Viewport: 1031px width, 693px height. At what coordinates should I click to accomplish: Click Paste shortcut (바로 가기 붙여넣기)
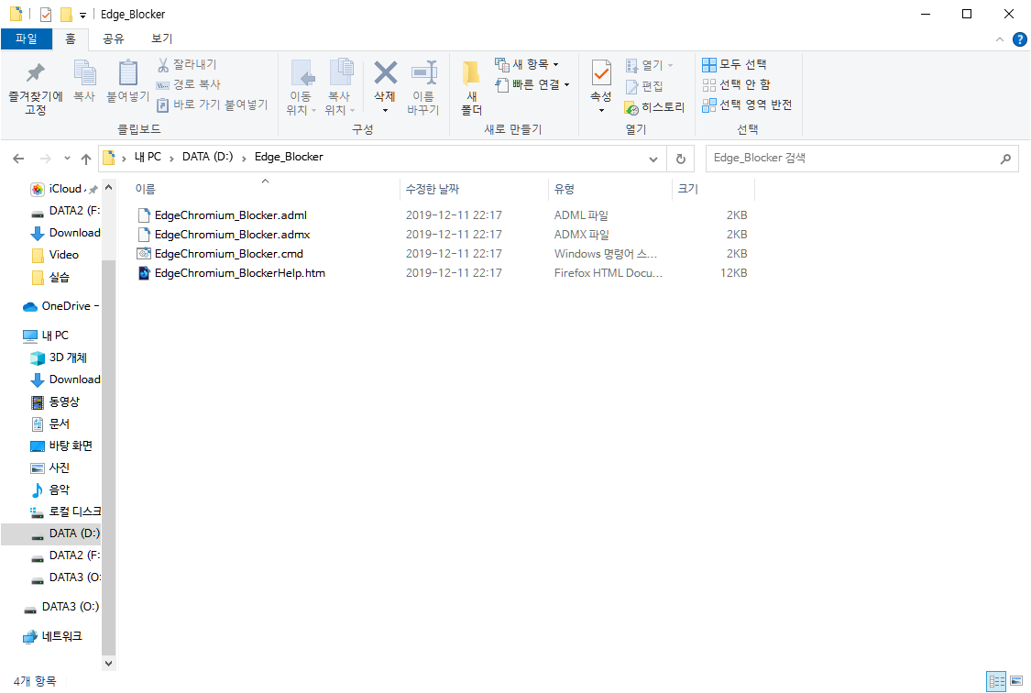pyautogui.click(x=212, y=104)
